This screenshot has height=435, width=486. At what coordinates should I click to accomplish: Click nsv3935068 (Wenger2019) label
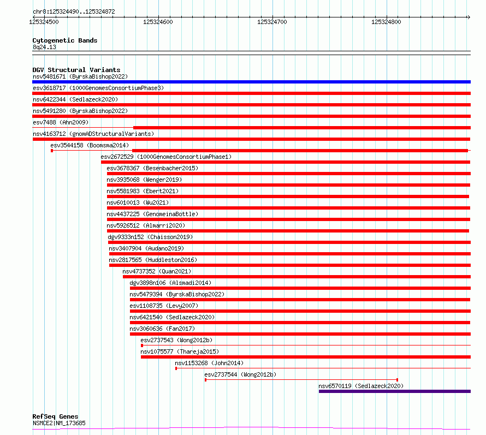point(144,180)
